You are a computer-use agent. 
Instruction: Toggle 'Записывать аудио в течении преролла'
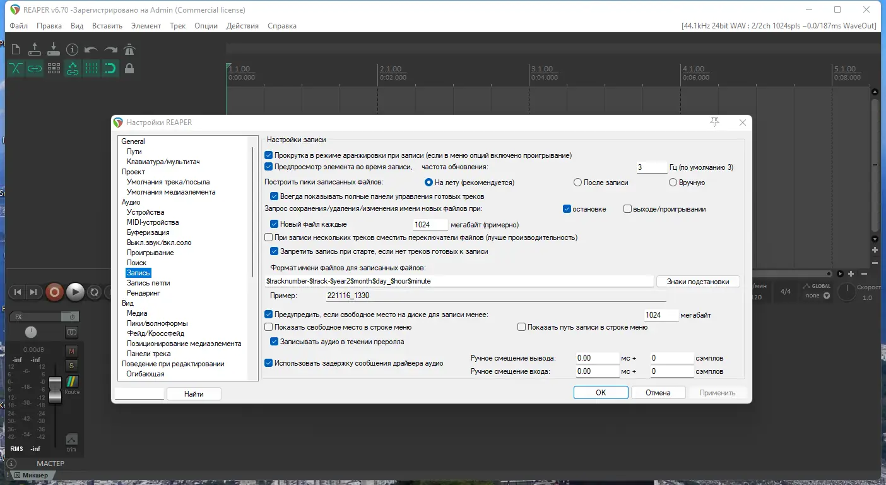point(275,342)
